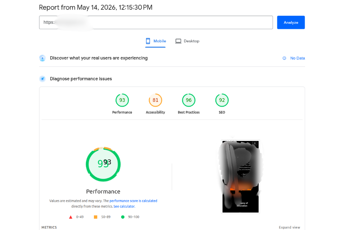Viewport: 342px width, 230px height.
Task: Click the red triangle 0–49 legend icon
Action: click(x=71, y=217)
